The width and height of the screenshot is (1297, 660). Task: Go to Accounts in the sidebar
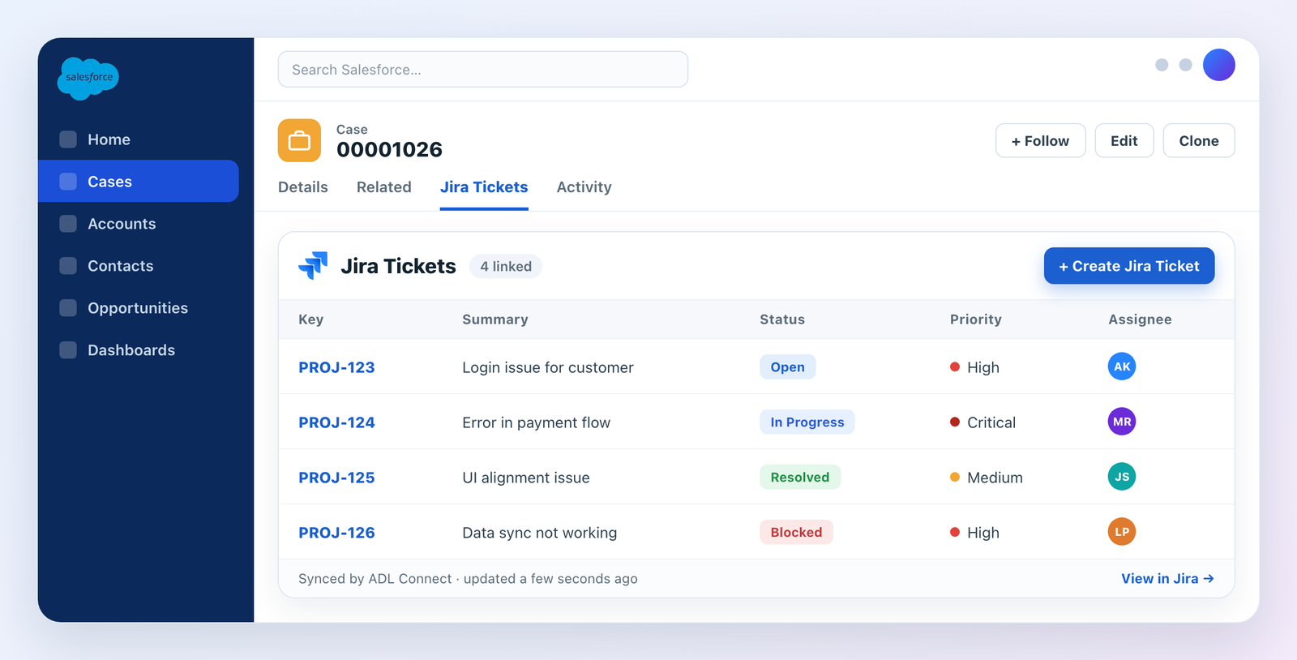(x=139, y=224)
